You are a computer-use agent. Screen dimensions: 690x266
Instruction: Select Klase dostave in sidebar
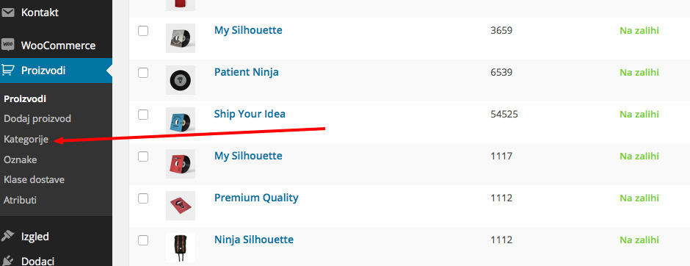[x=34, y=180]
